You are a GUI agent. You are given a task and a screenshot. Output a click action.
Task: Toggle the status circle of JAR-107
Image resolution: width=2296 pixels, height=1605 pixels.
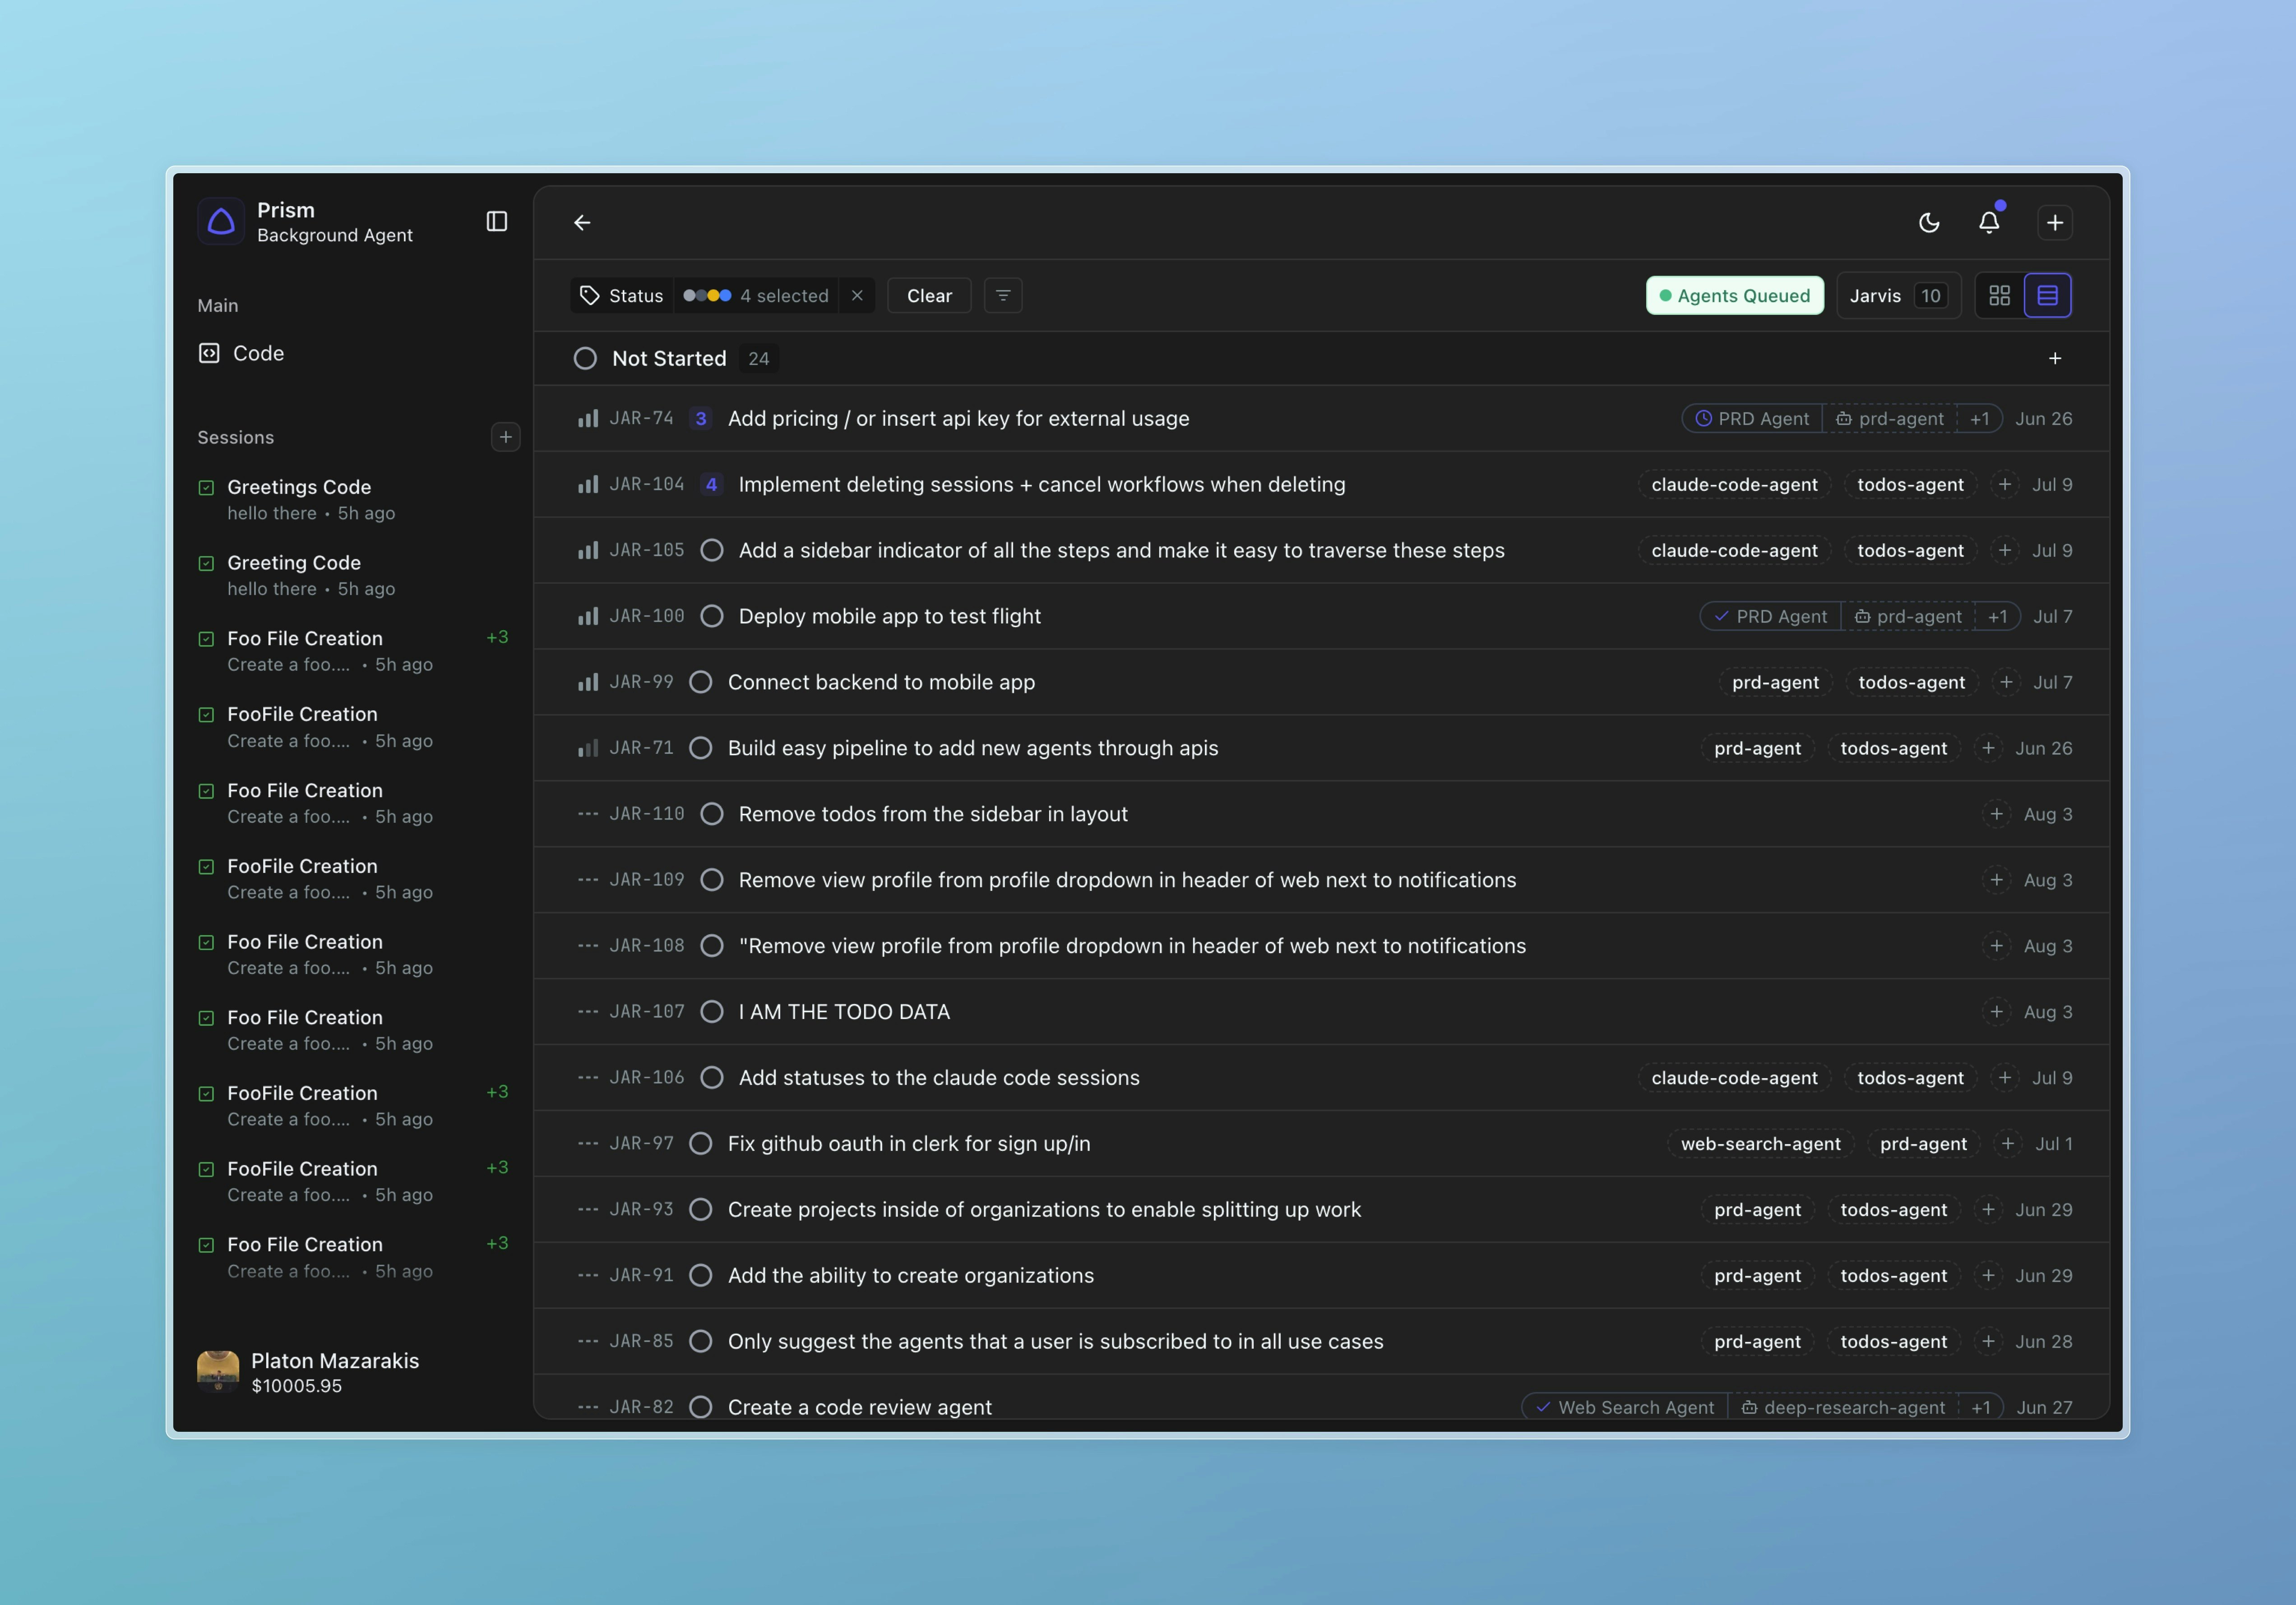click(712, 1012)
